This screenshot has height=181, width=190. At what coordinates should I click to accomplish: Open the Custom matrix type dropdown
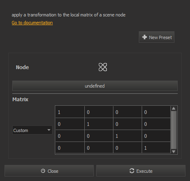[32, 130]
